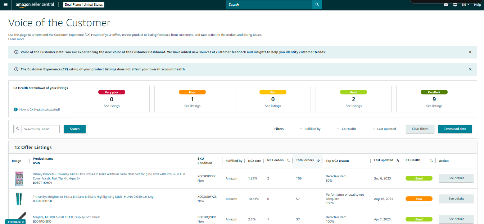Click the 10.53% NCX rate value
The width and height of the screenshot is (484, 224).
[254, 199]
